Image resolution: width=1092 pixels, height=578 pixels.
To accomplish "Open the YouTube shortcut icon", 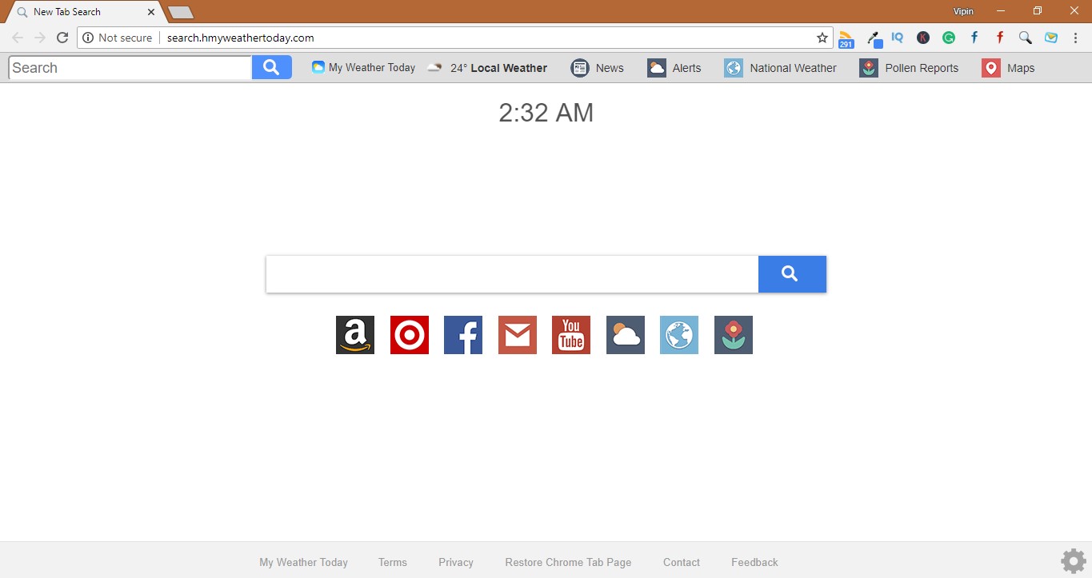I will (570, 335).
